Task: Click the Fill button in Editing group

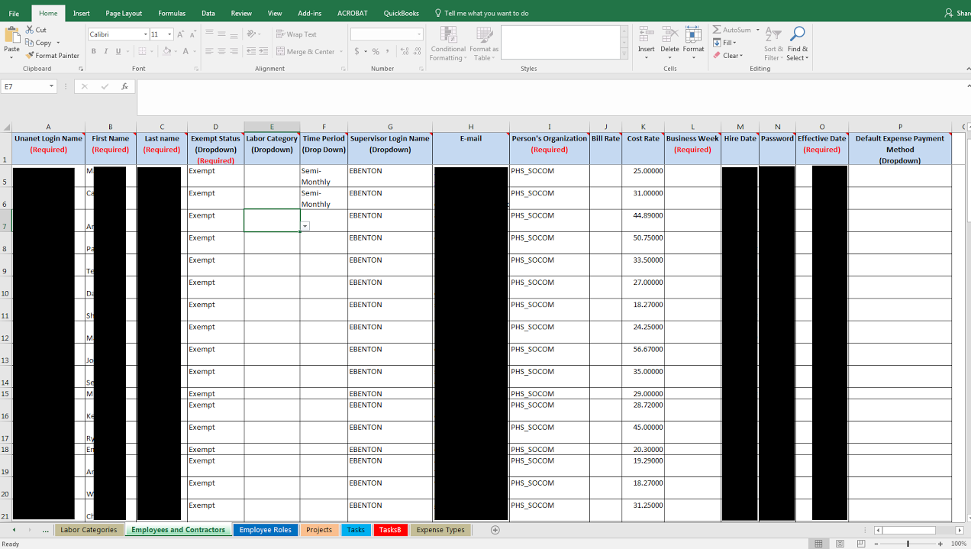Action: point(728,43)
